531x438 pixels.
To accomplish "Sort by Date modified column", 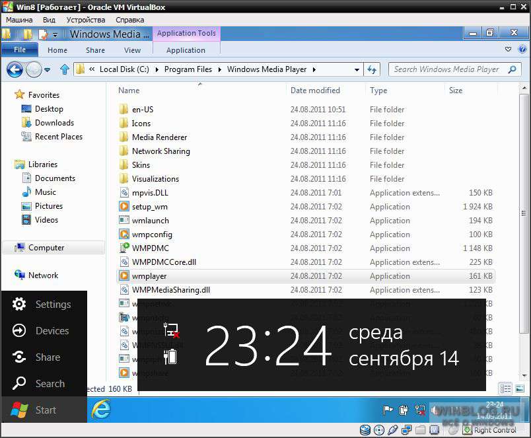I will pos(315,90).
